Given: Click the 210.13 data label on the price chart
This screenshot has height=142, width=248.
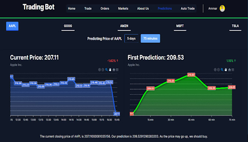Looking at the screenshot, I should point(79,86).
